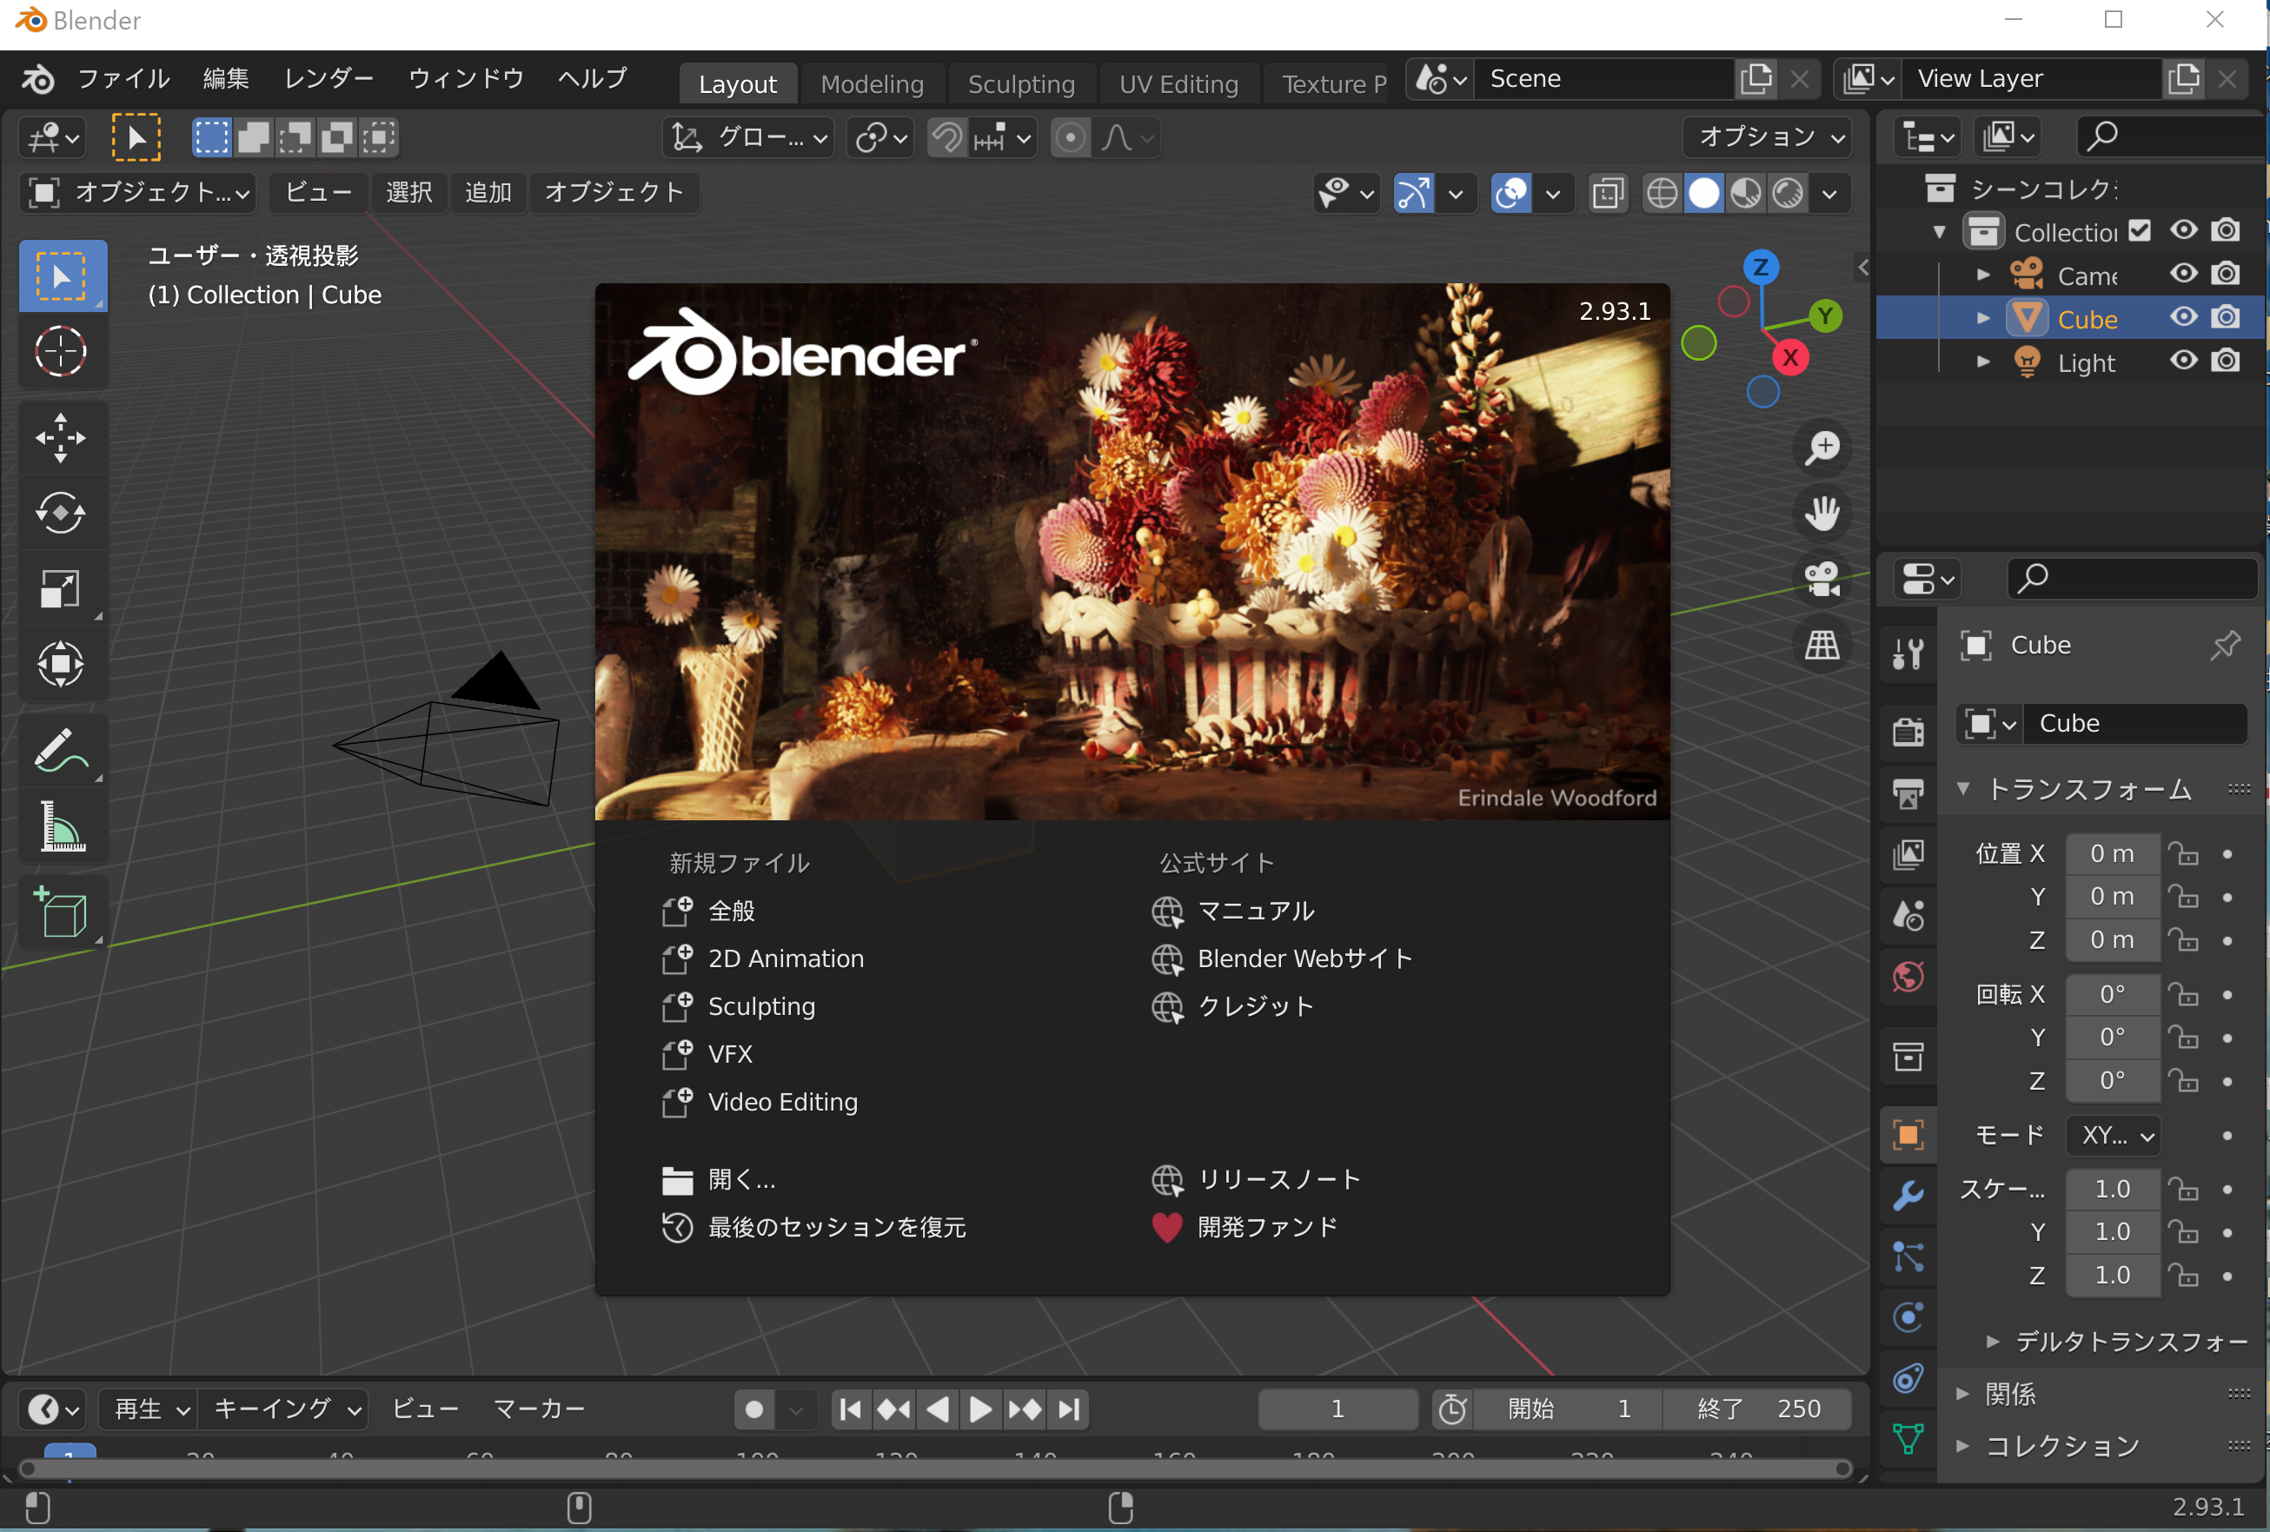This screenshot has height=1532, width=2270.
Task: Click the zoom magnifier viewport icon
Action: click(x=1822, y=448)
